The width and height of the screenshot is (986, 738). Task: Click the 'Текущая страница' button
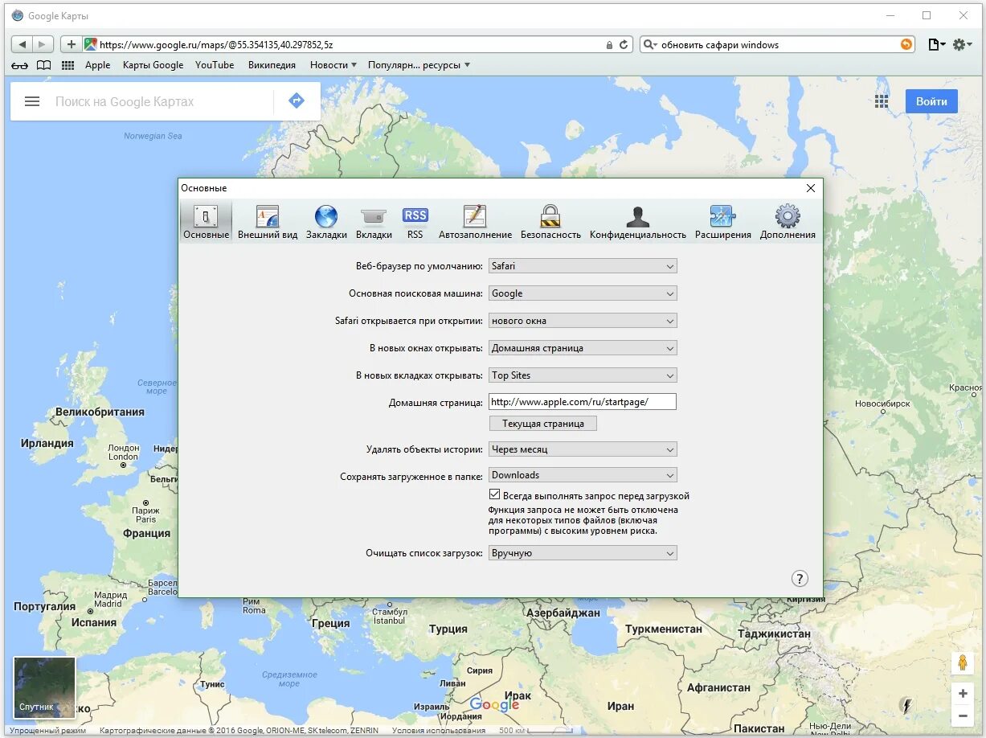543,424
